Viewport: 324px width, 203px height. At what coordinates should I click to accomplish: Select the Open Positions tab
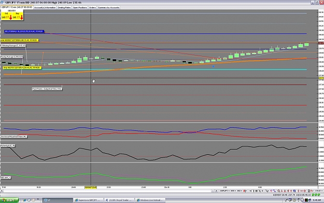click(x=80, y=7)
